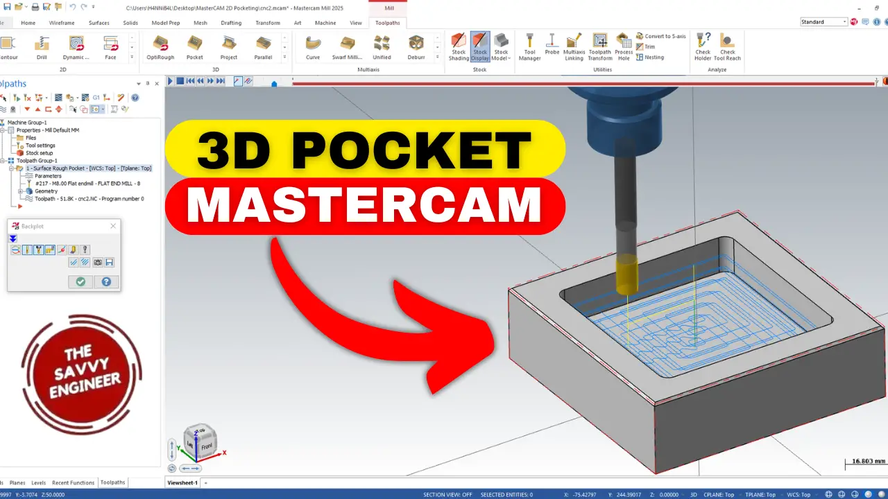
Task: Save backplot geometry disk icon
Action: (110, 263)
